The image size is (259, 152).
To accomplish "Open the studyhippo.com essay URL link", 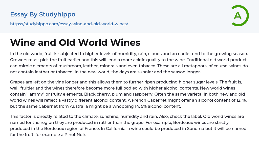I will (x=69, y=24).
